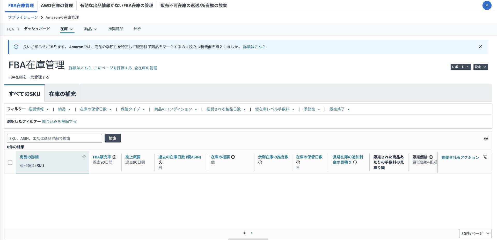This screenshot has width=497, height=240.
Task: Focus the SKU, ASIN search input field
Action: (x=54, y=138)
